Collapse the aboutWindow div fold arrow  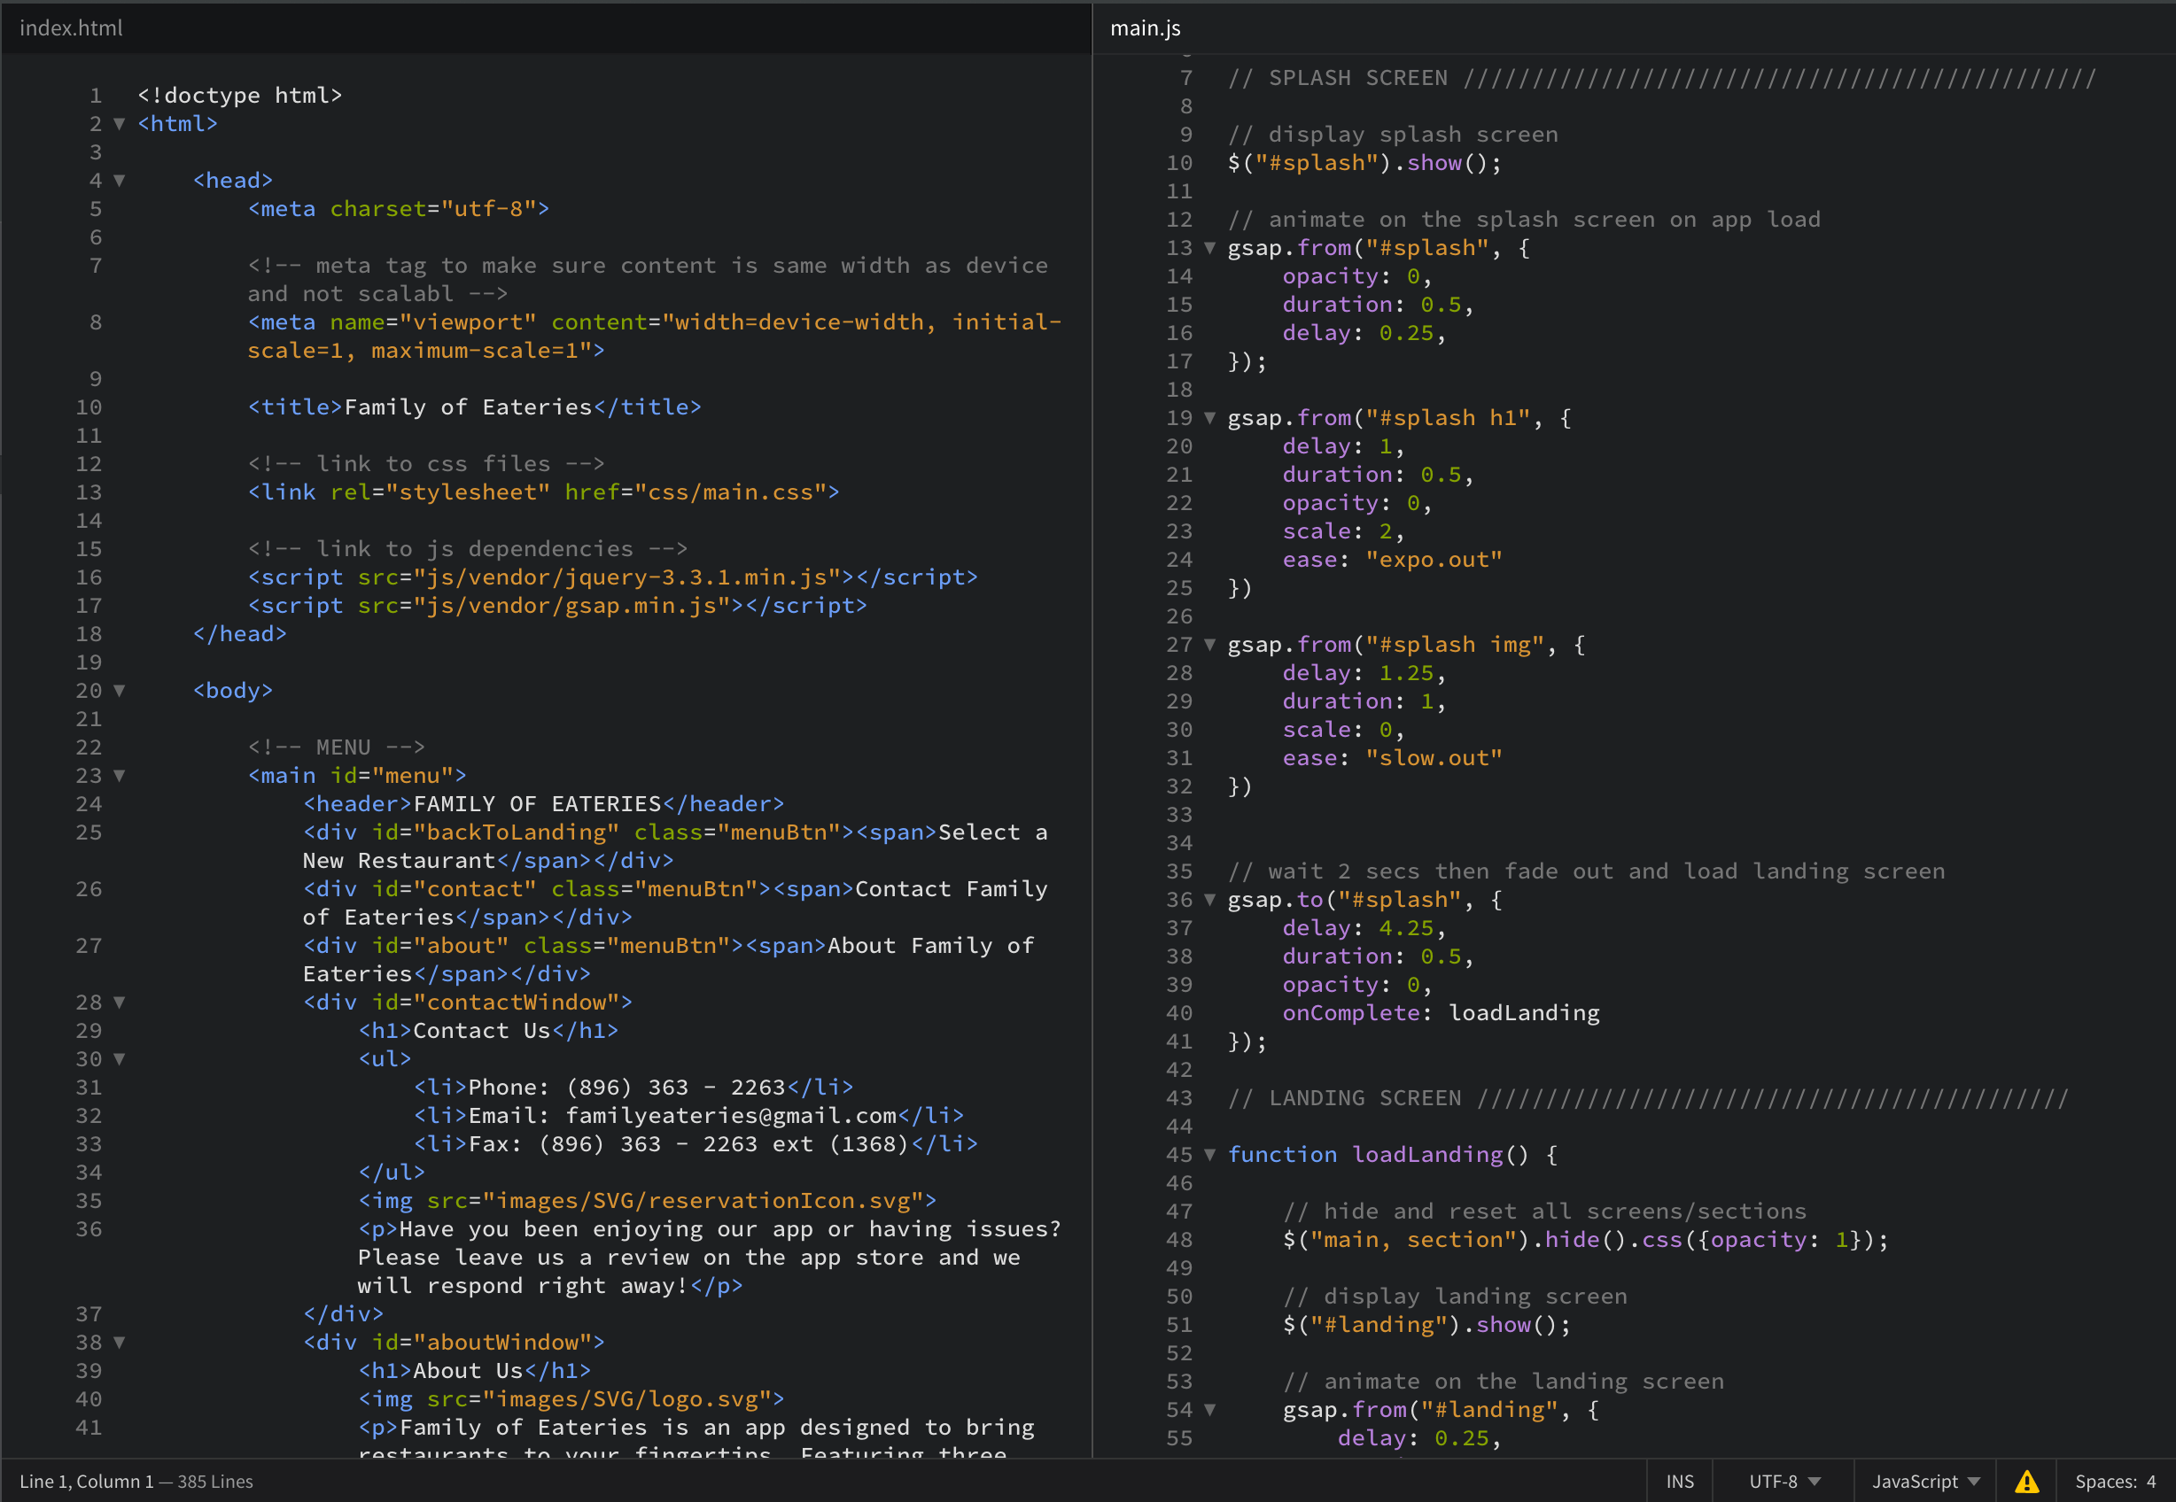click(120, 1342)
